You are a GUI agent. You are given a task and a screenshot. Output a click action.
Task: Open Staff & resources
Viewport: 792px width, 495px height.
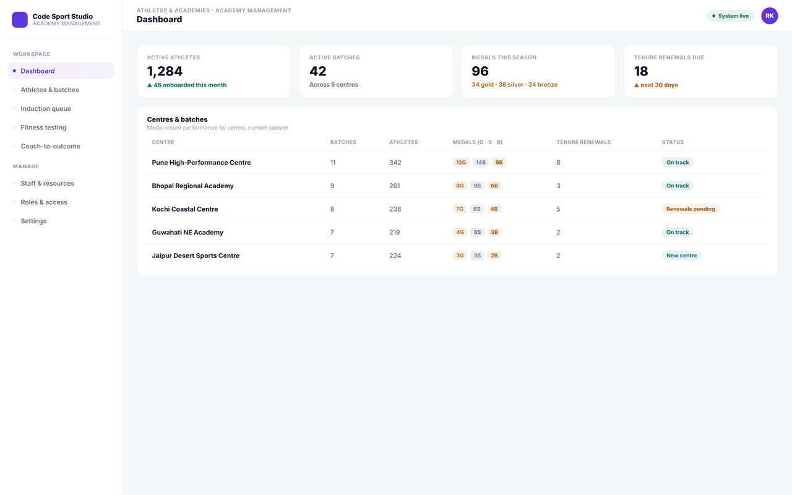click(x=61, y=183)
